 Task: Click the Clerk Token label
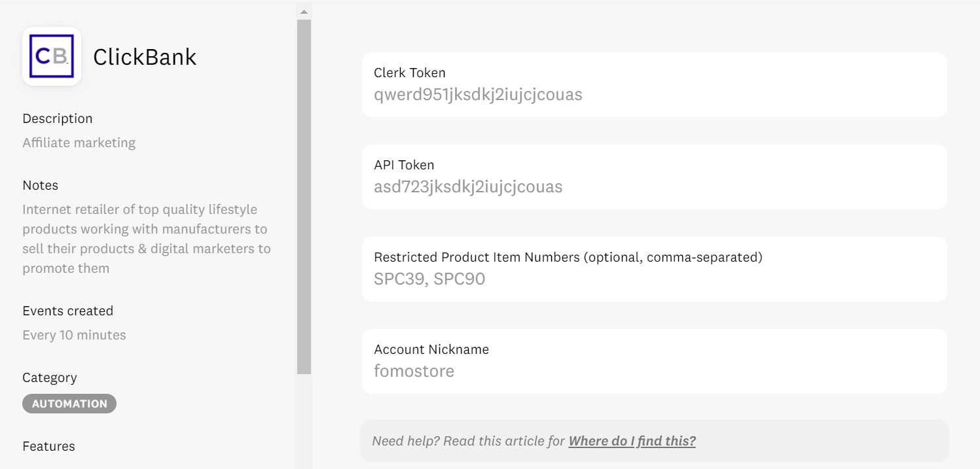pos(410,73)
